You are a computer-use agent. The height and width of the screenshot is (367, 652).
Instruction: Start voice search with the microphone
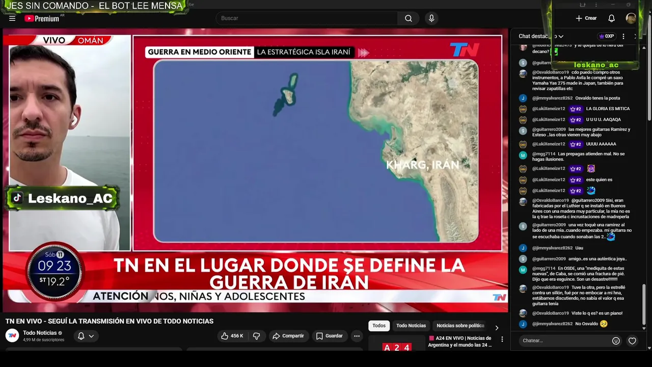click(x=431, y=18)
